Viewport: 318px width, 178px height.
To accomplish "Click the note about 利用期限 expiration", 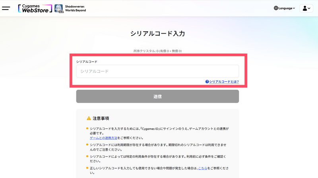I will pyautogui.click(x=158, y=147).
